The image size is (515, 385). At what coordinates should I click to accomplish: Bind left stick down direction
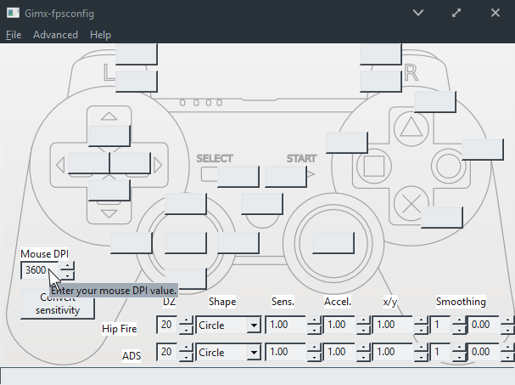(x=186, y=279)
